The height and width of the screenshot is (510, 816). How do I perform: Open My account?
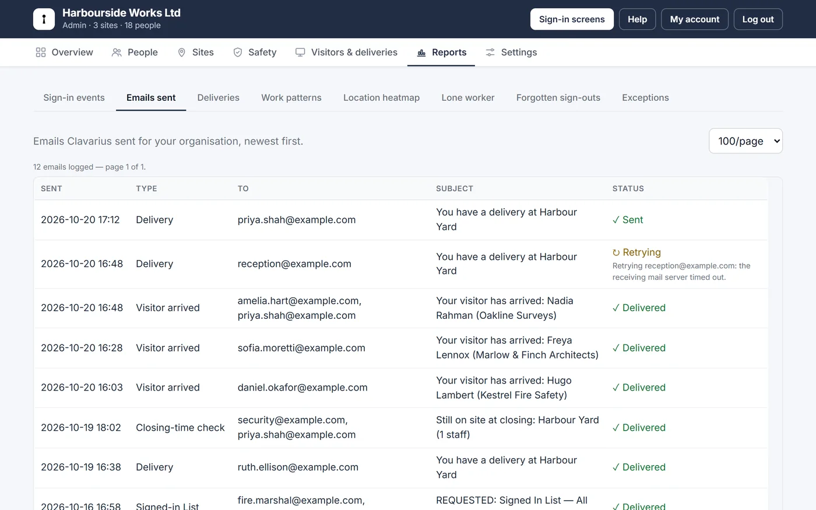695,19
